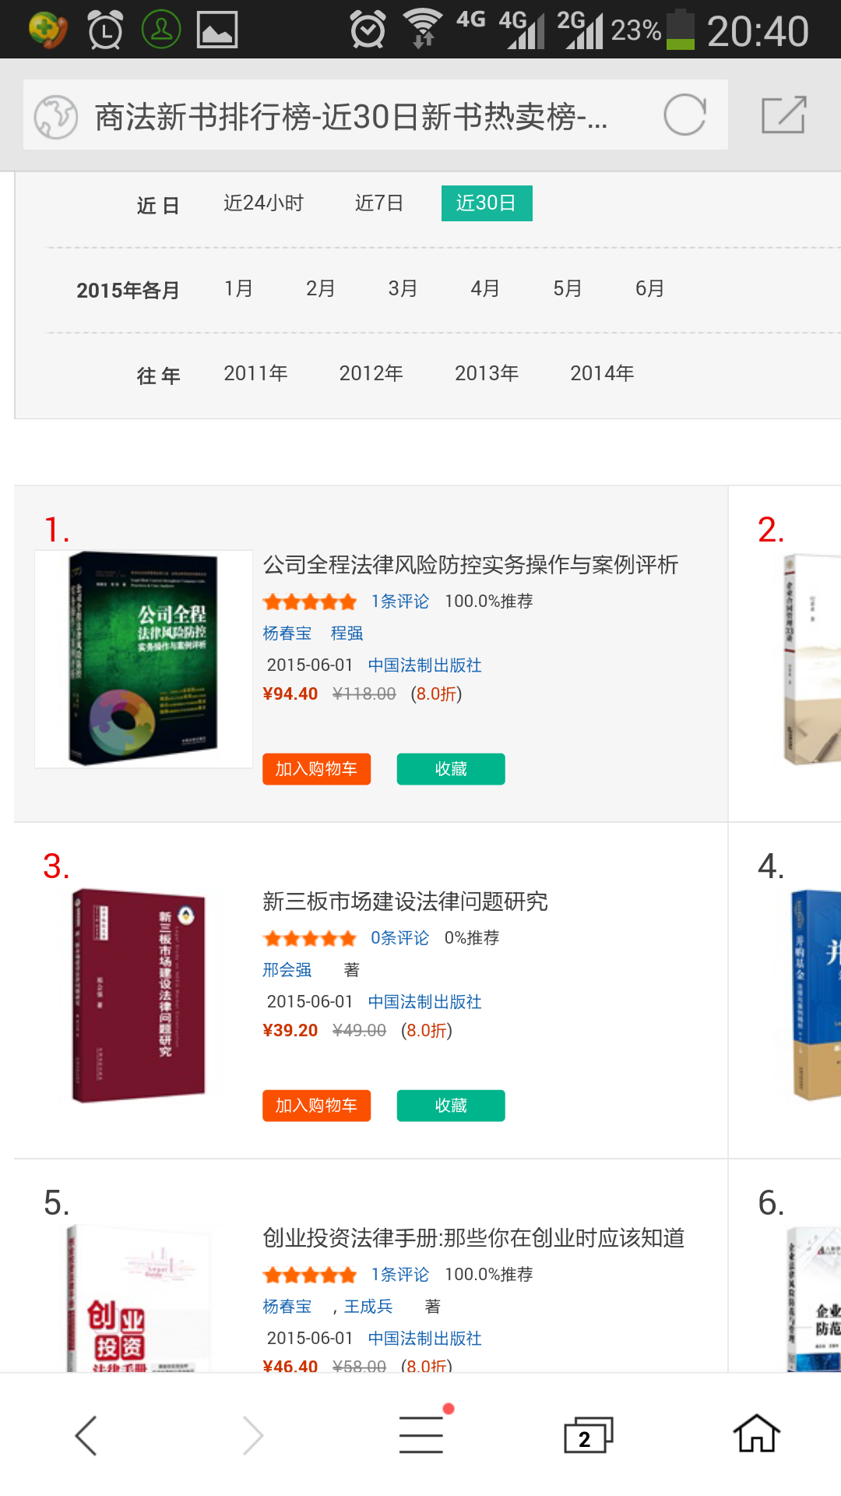Click the 1条评论 link for book one
The height and width of the screenshot is (1496, 841).
tap(399, 602)
